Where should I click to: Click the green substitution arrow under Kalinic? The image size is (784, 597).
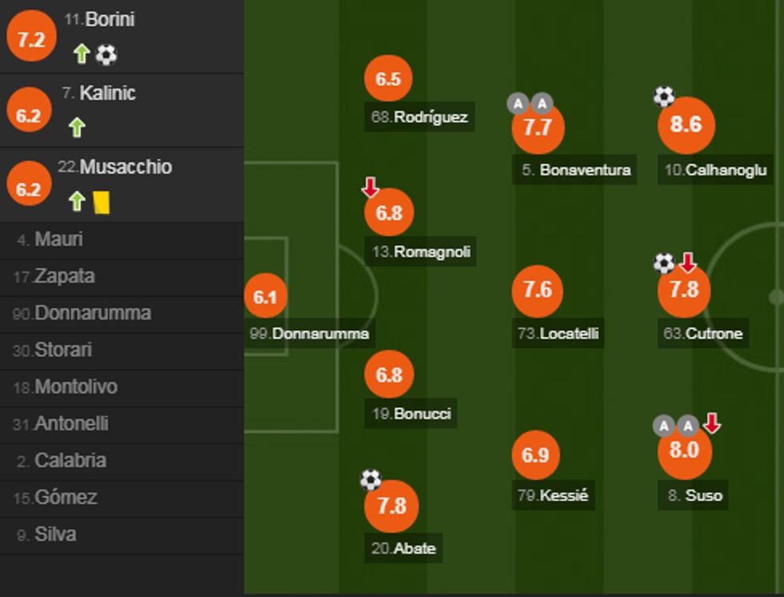(x=77, y=127)
